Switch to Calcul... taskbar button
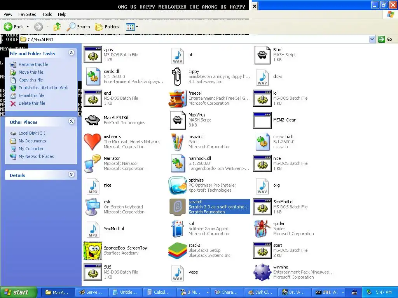The height and width of the screenshot is (298, 398). coord(159,293)
